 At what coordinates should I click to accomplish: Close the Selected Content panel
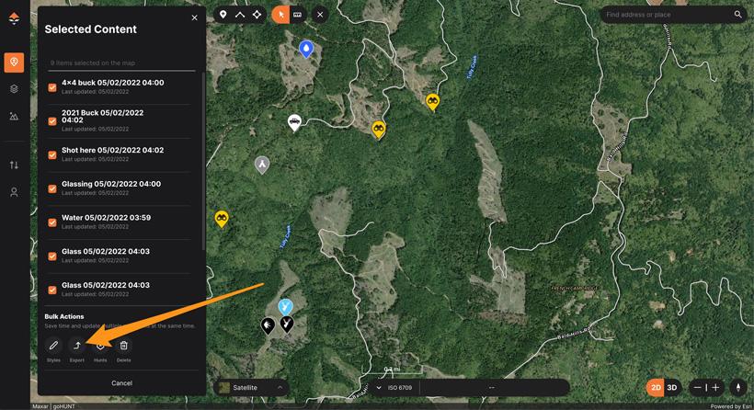click(194, 17)
